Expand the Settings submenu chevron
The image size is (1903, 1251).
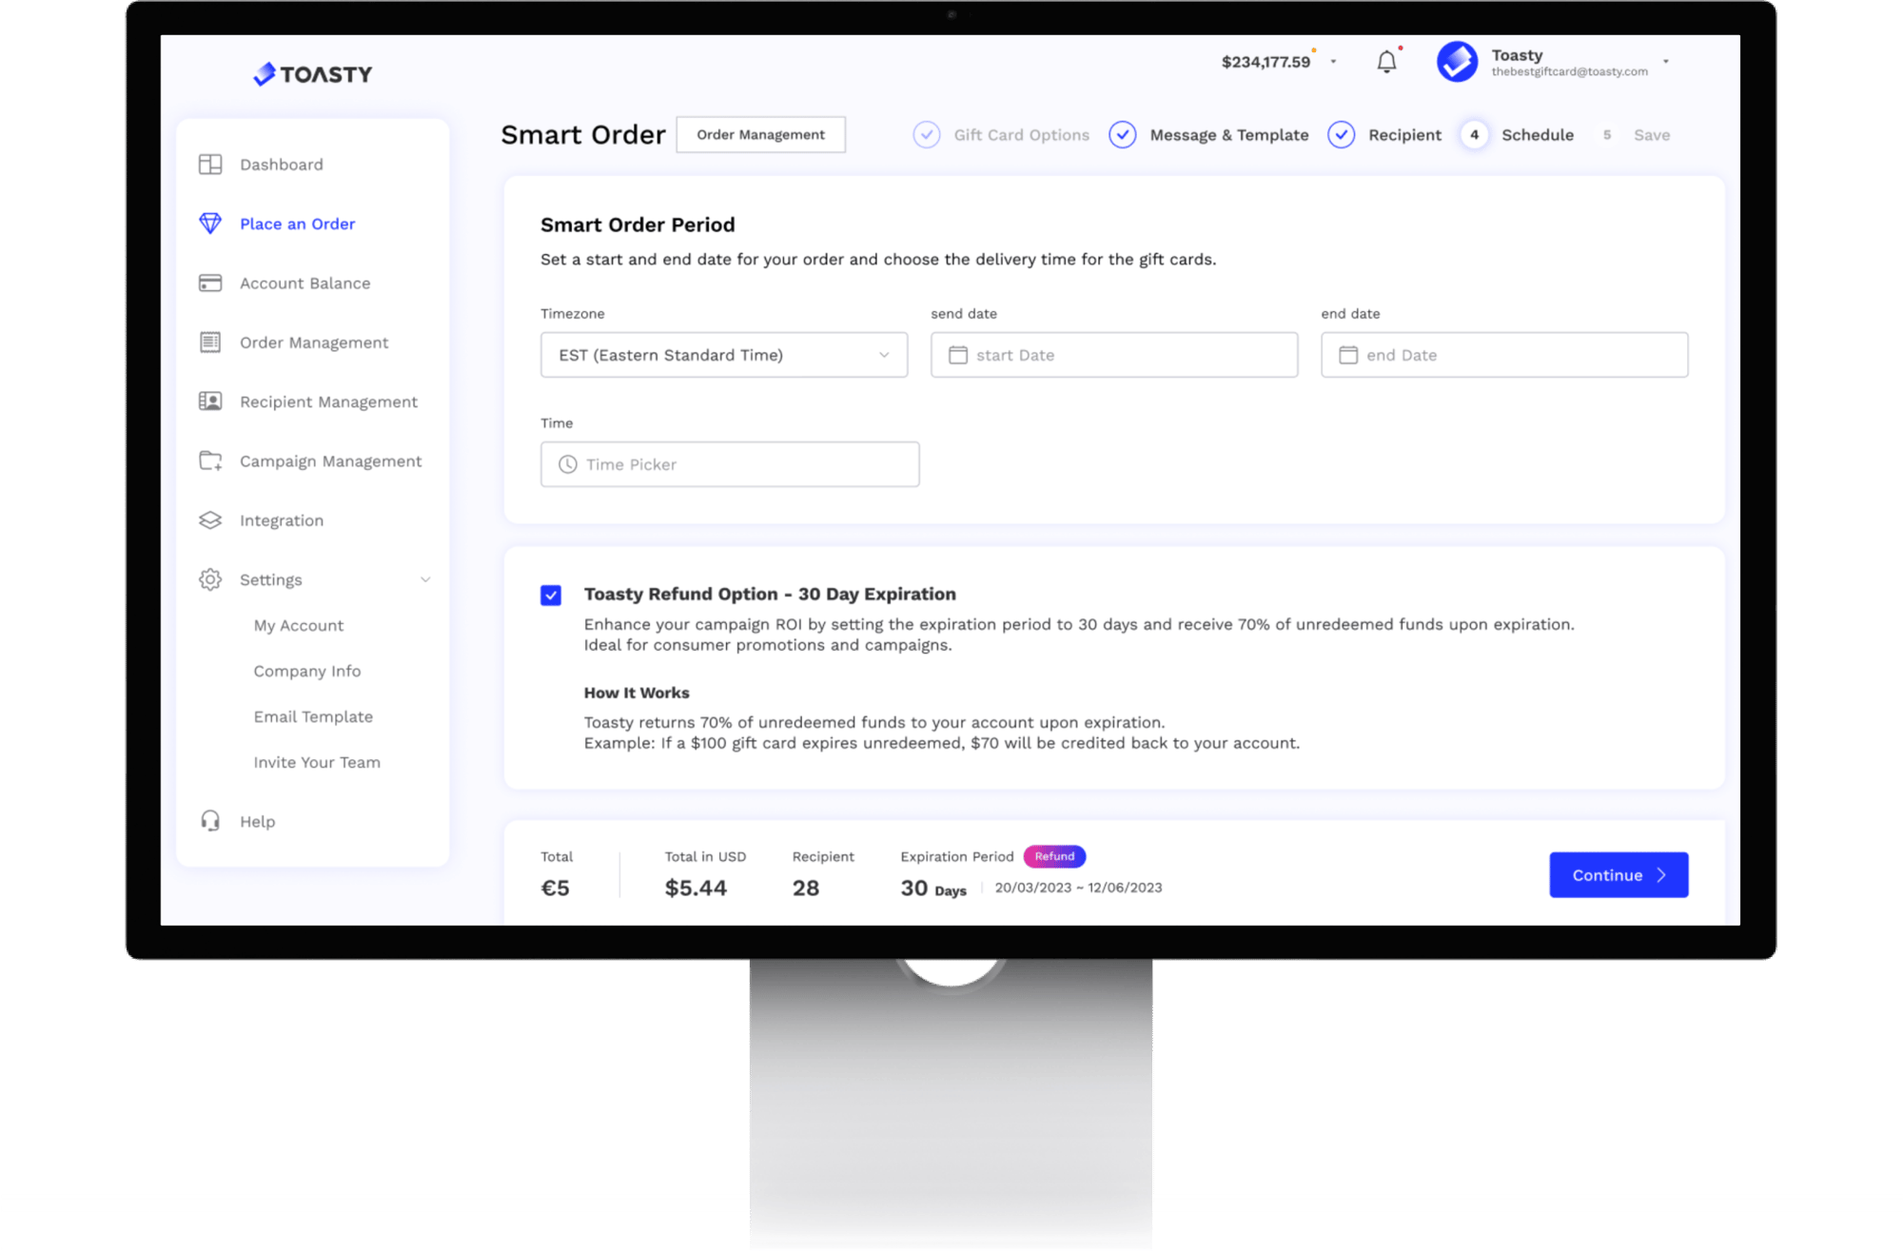point(426,579)
